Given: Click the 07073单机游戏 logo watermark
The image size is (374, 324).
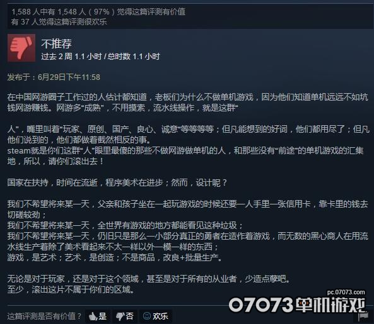Looking at the screenshot, I should [x=297, y=304].
